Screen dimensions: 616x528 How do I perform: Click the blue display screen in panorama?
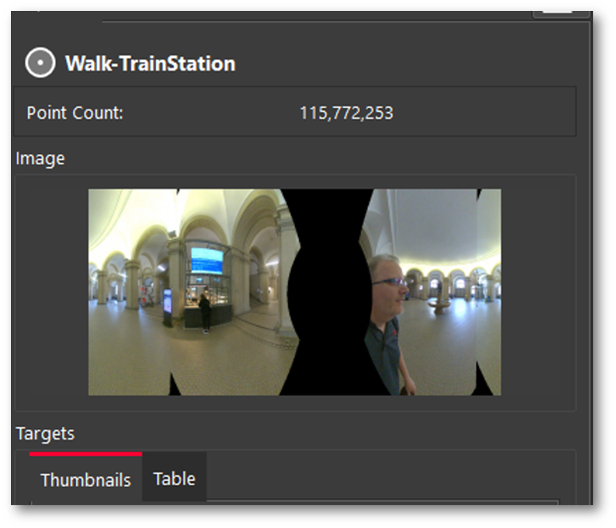pyautogui.click(x=207, y=261)
